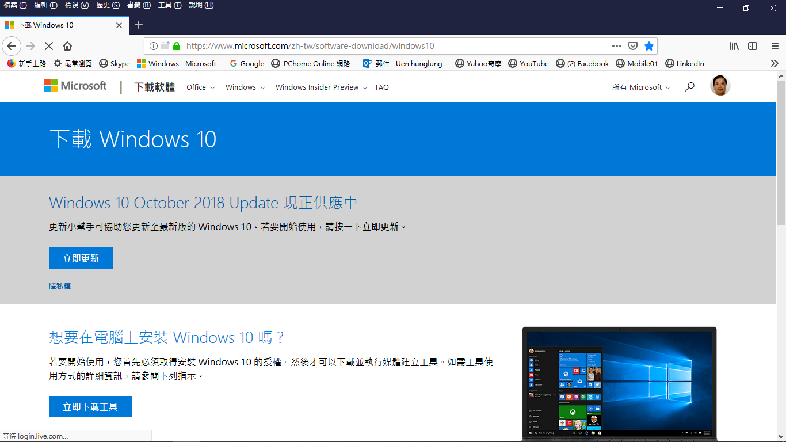Close the 下載 Windows 10 tab

[119, 25]
